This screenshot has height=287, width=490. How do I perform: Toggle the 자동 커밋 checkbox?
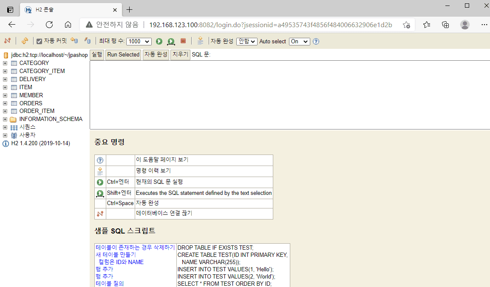pyautogui.click(x=40, y=41)
